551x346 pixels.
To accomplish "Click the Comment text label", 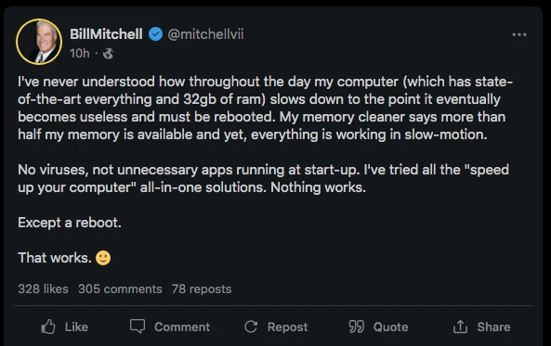I will pos(182,327).
